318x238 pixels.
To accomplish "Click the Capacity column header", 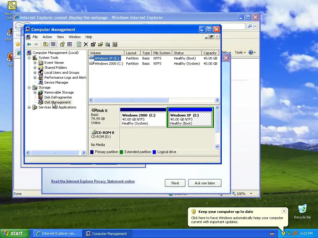I will (x=211, y=53).
